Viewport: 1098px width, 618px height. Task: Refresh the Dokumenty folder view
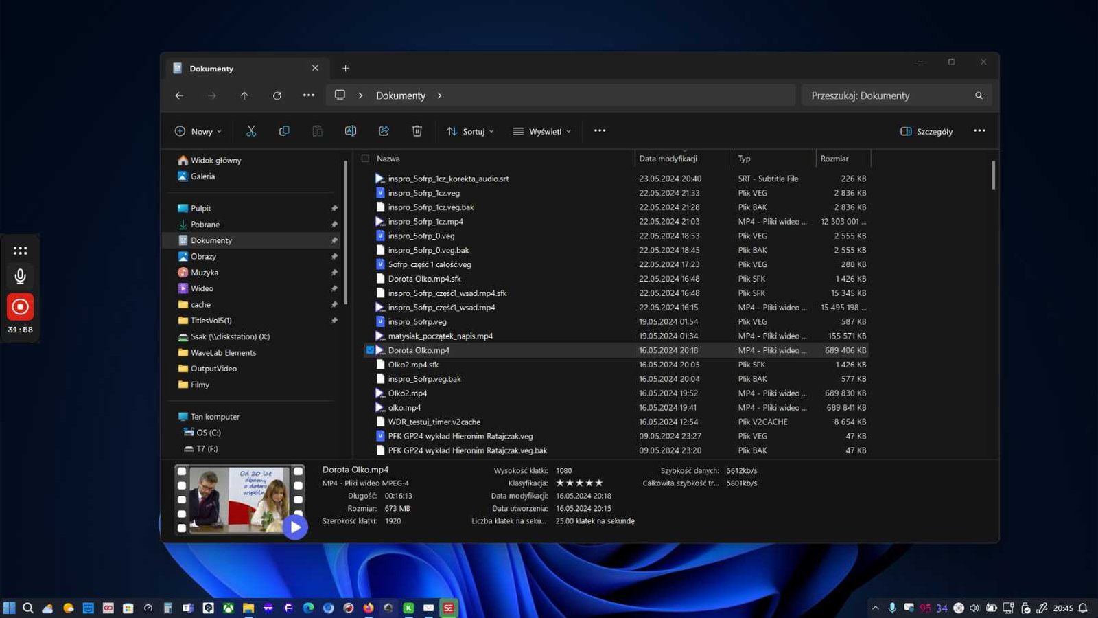277,95
